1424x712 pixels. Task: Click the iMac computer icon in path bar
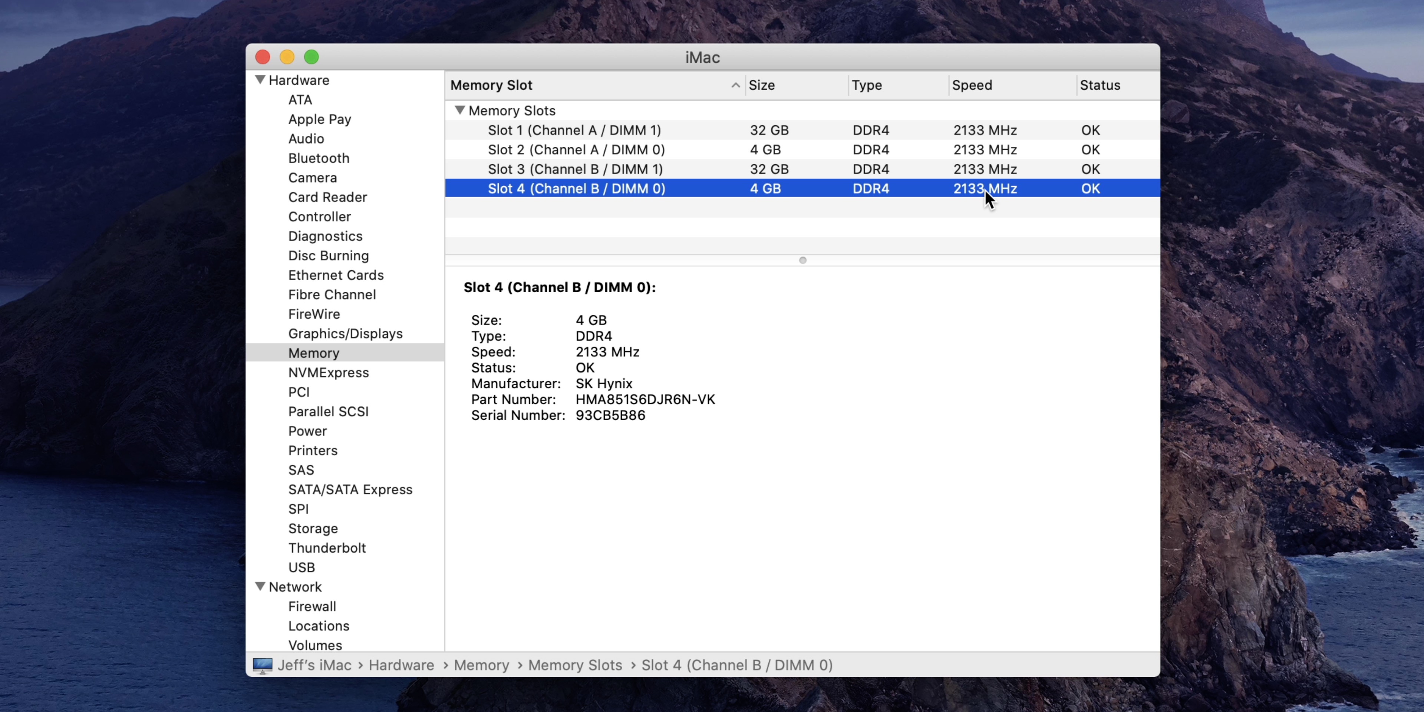[262, 665]
